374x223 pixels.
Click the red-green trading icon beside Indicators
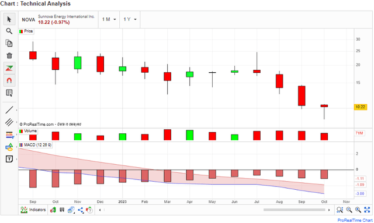coord(53,210)
